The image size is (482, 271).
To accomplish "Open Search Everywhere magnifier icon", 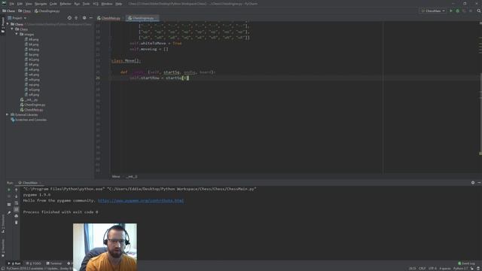I will click(479, 11).
